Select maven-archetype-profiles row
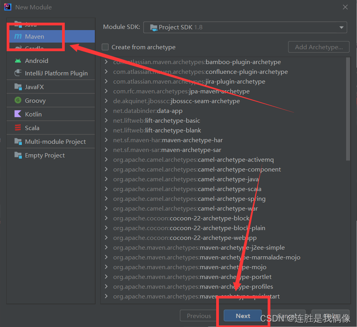357x327 pixels. click(224, 287)
